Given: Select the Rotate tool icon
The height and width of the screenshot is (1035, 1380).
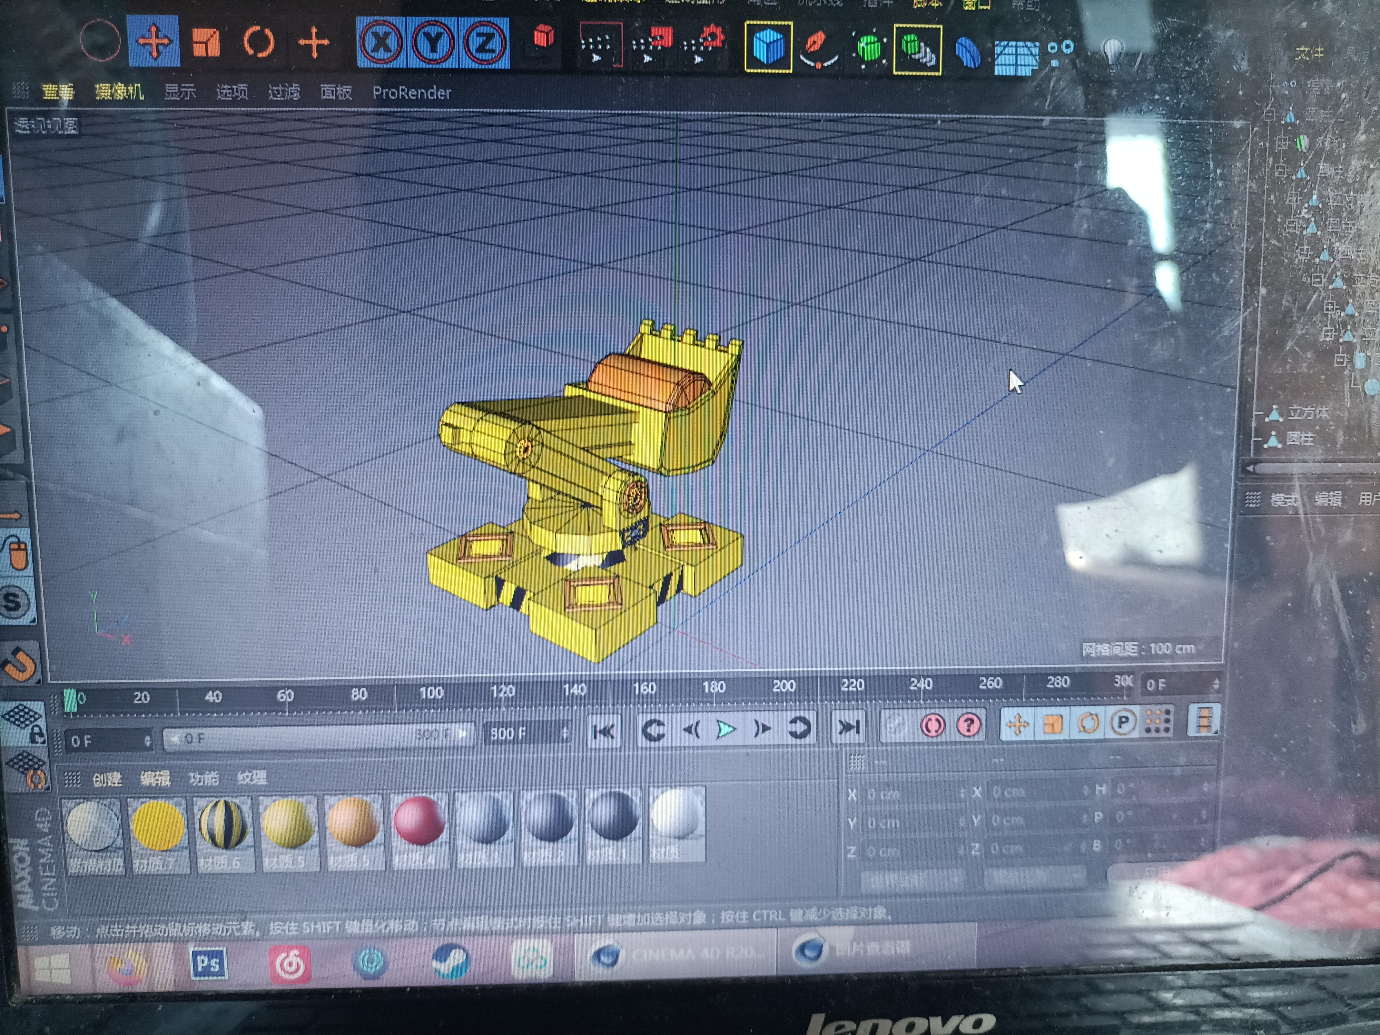Looking at the screenshot, I should [x=258, y=42].
